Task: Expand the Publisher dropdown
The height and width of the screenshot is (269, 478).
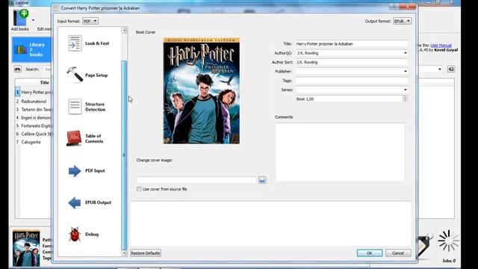Action: pos(405,72)
